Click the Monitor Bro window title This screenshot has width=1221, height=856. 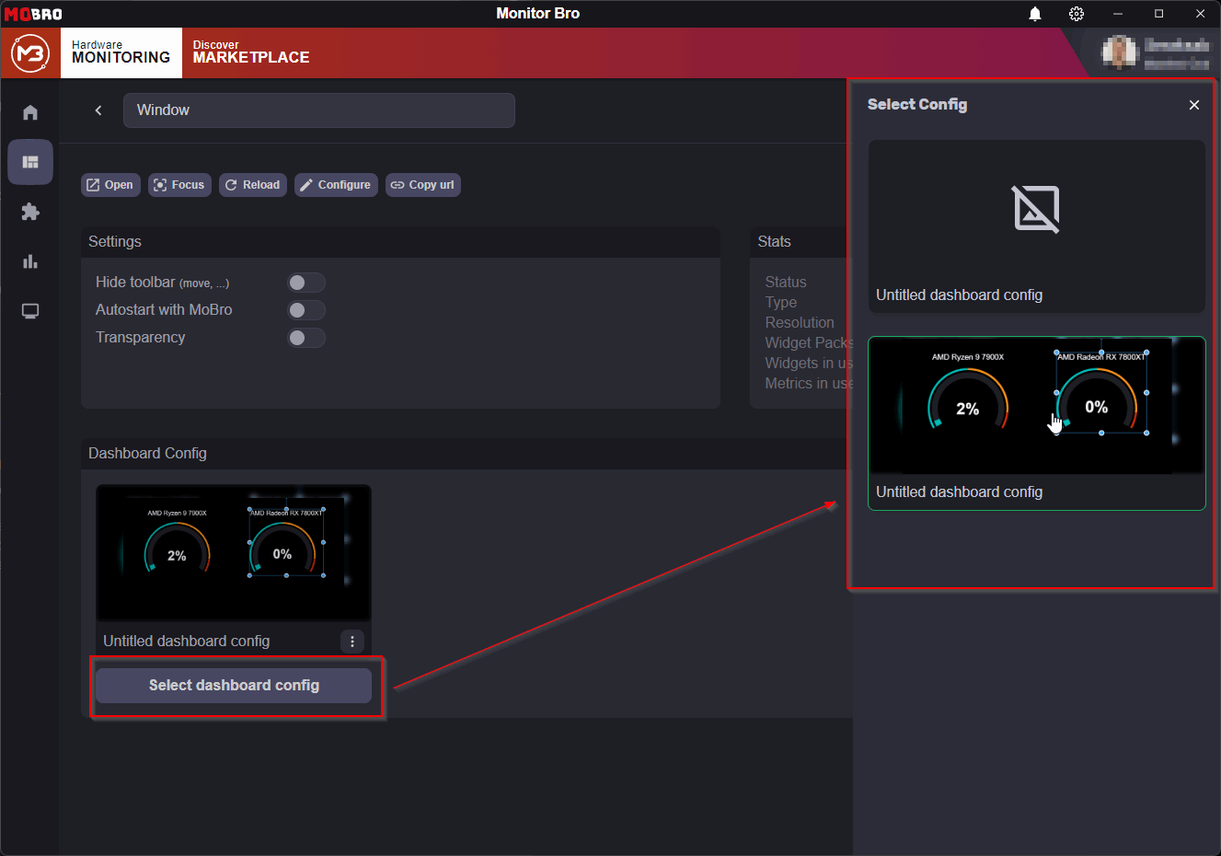tap(538, 14)
